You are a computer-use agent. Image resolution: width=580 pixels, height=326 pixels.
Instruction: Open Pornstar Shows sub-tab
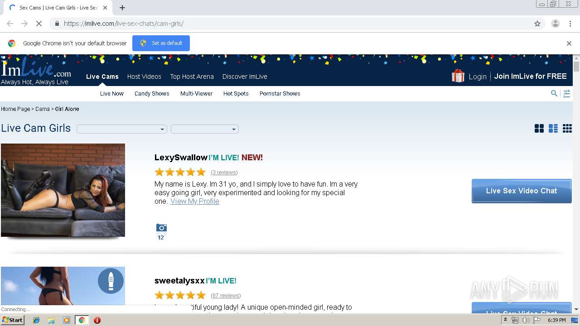click(280, 94)
